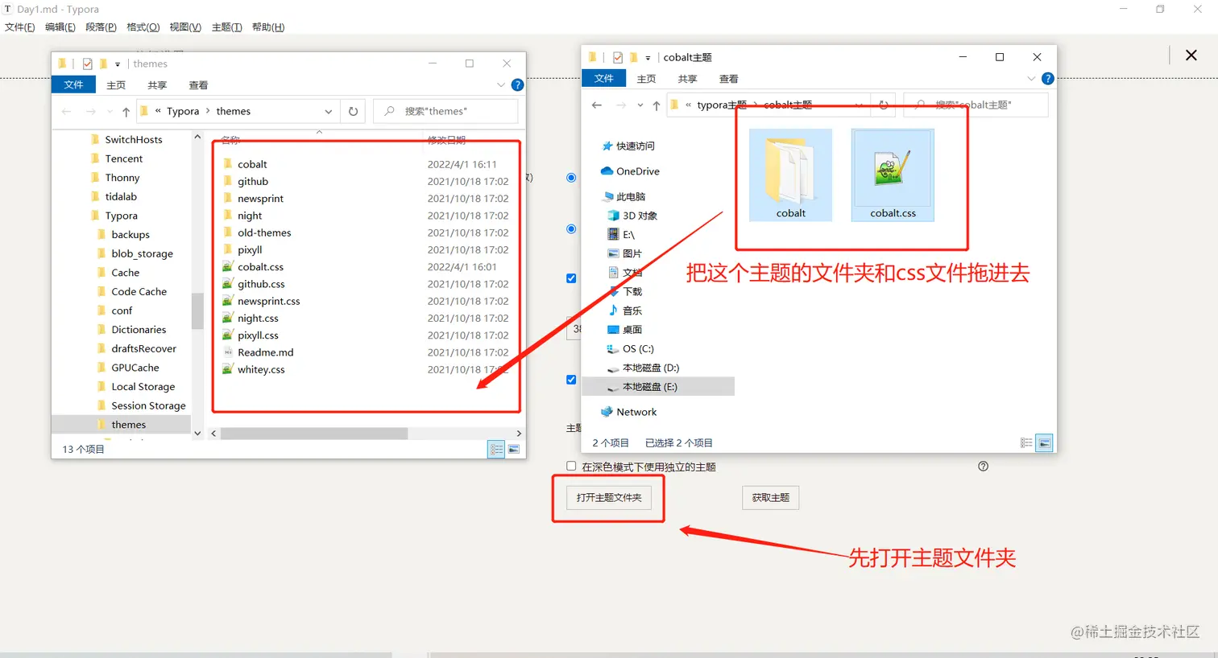
Task: Click Typora in the themes window address path
Action: 183,111
